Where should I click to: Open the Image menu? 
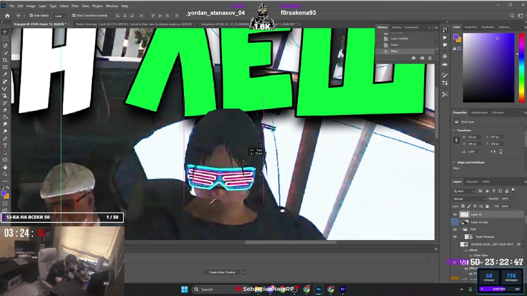[x=31, y=6]
